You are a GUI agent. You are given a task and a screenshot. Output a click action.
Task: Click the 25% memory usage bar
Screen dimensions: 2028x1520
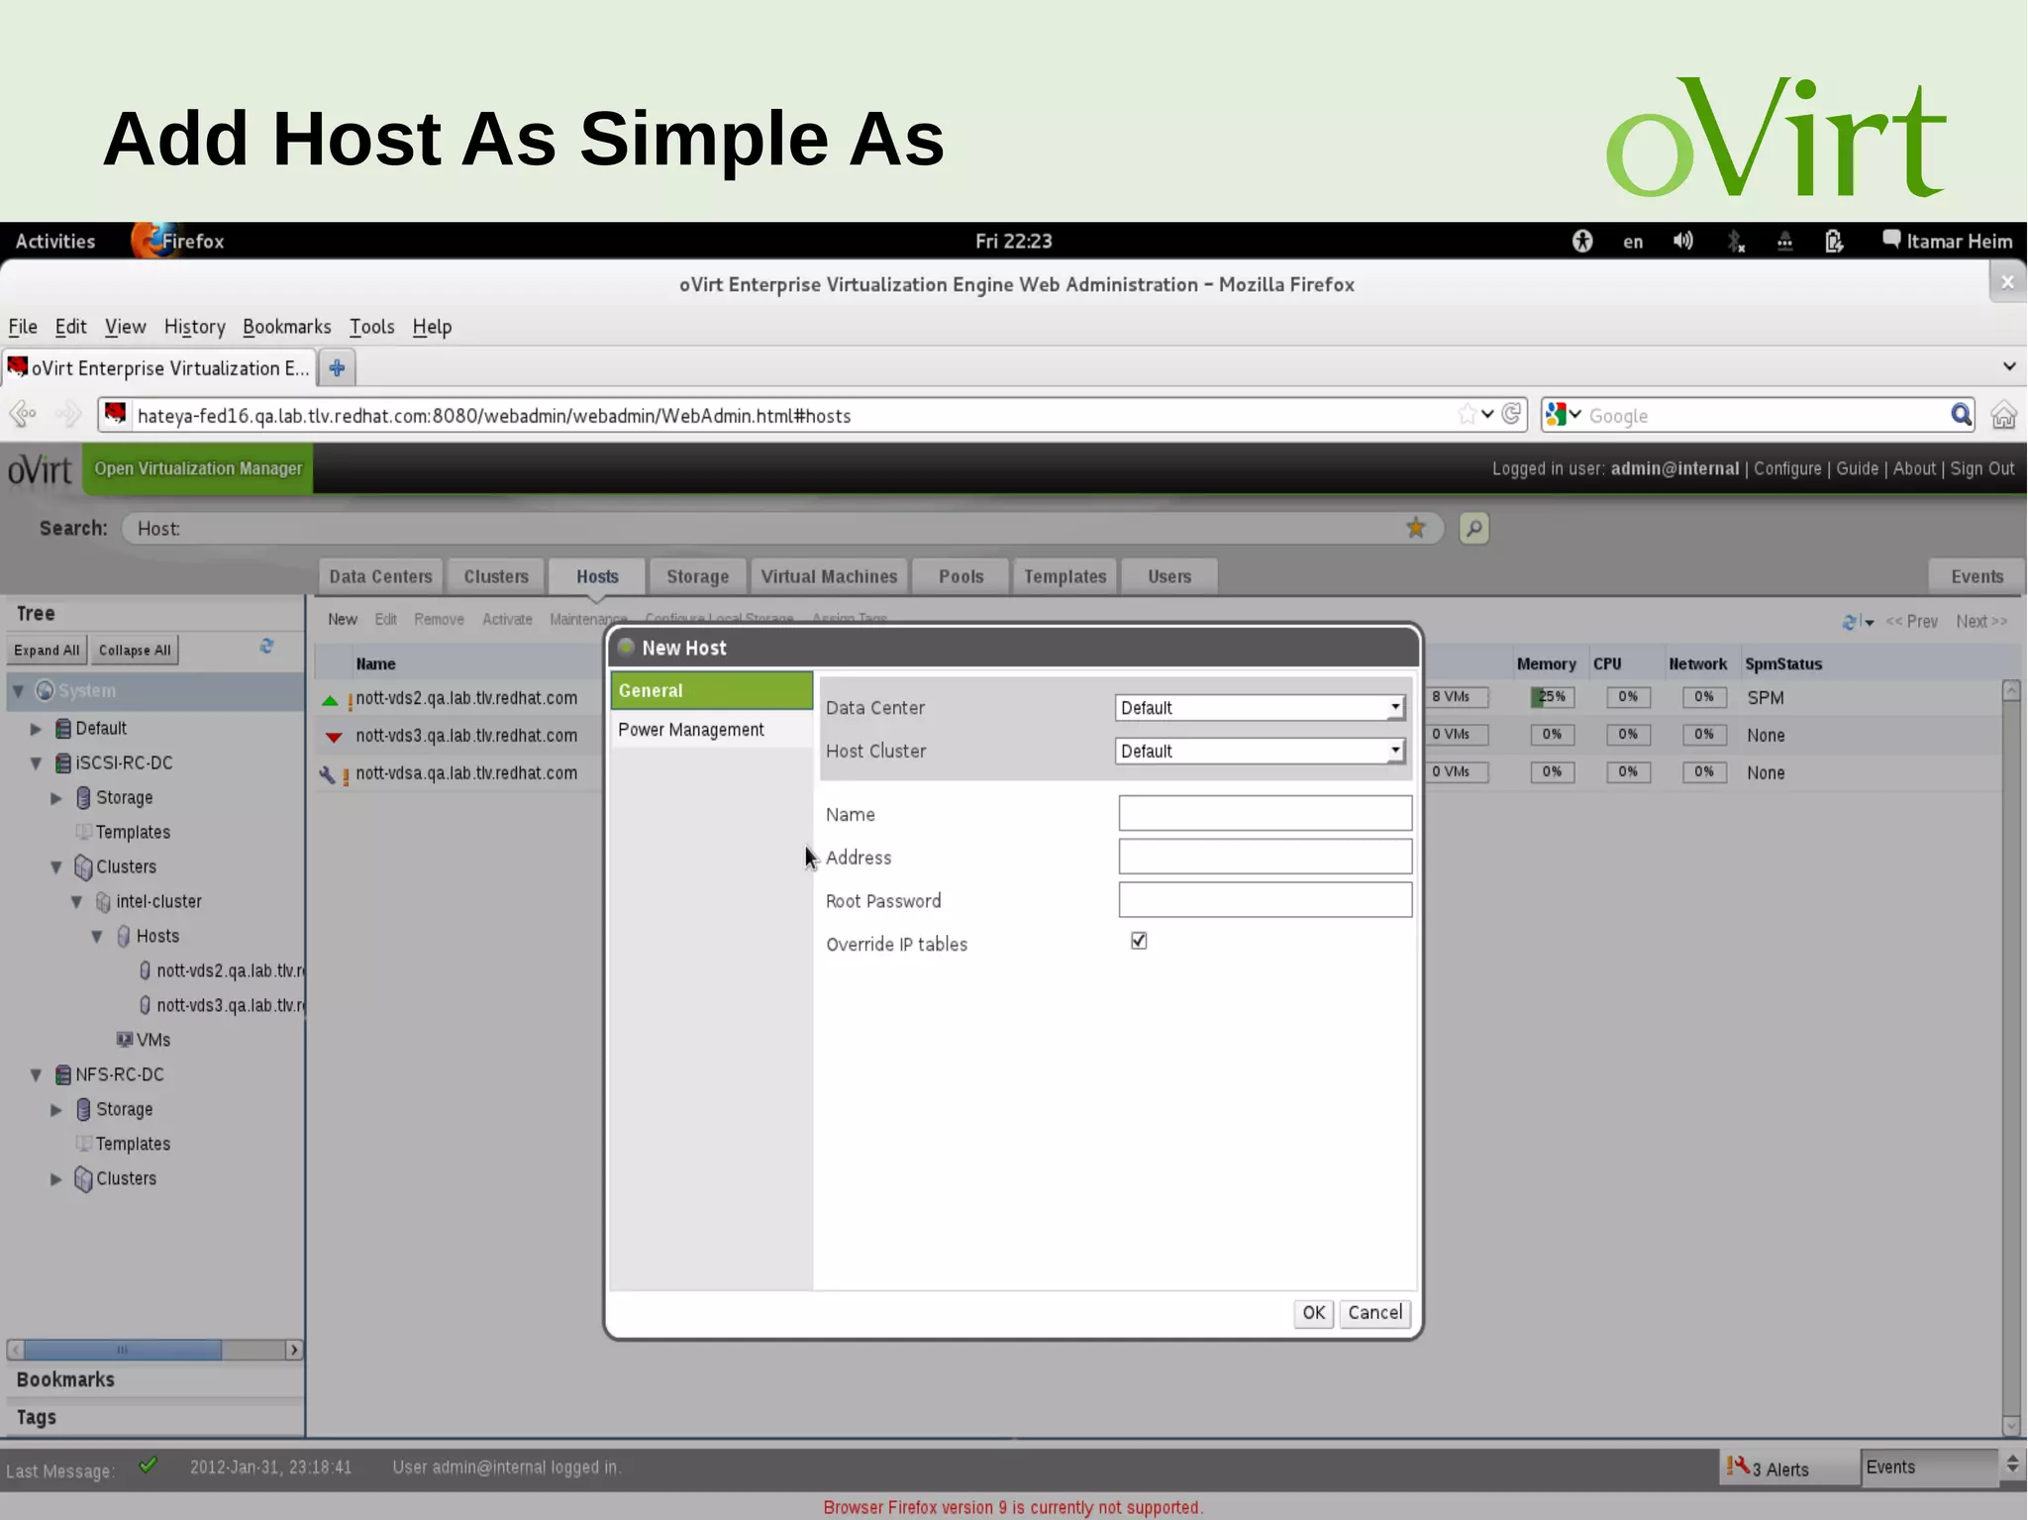1552,697
